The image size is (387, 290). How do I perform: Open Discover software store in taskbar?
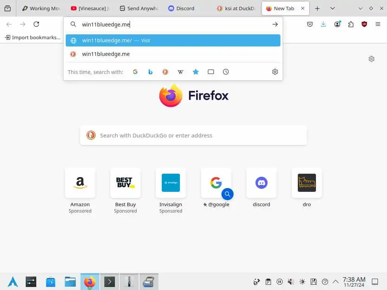point(51,282)
